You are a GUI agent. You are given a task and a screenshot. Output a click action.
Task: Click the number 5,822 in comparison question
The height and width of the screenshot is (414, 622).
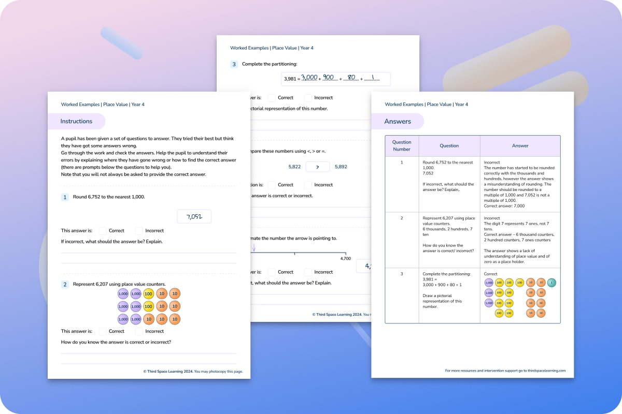click(295, 167)
